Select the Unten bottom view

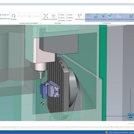pos(69,15)
